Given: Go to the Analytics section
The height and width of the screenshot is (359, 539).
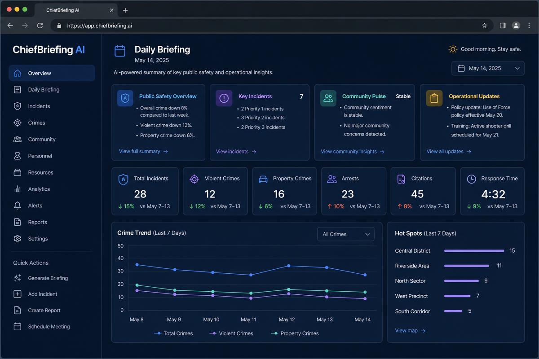Looking at the screenshot, I should coord(52,189).
